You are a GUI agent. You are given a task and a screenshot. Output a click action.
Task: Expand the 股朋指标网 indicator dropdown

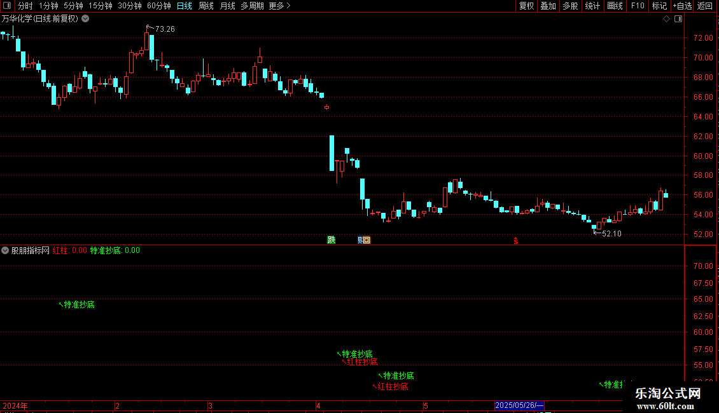point(5,250)
